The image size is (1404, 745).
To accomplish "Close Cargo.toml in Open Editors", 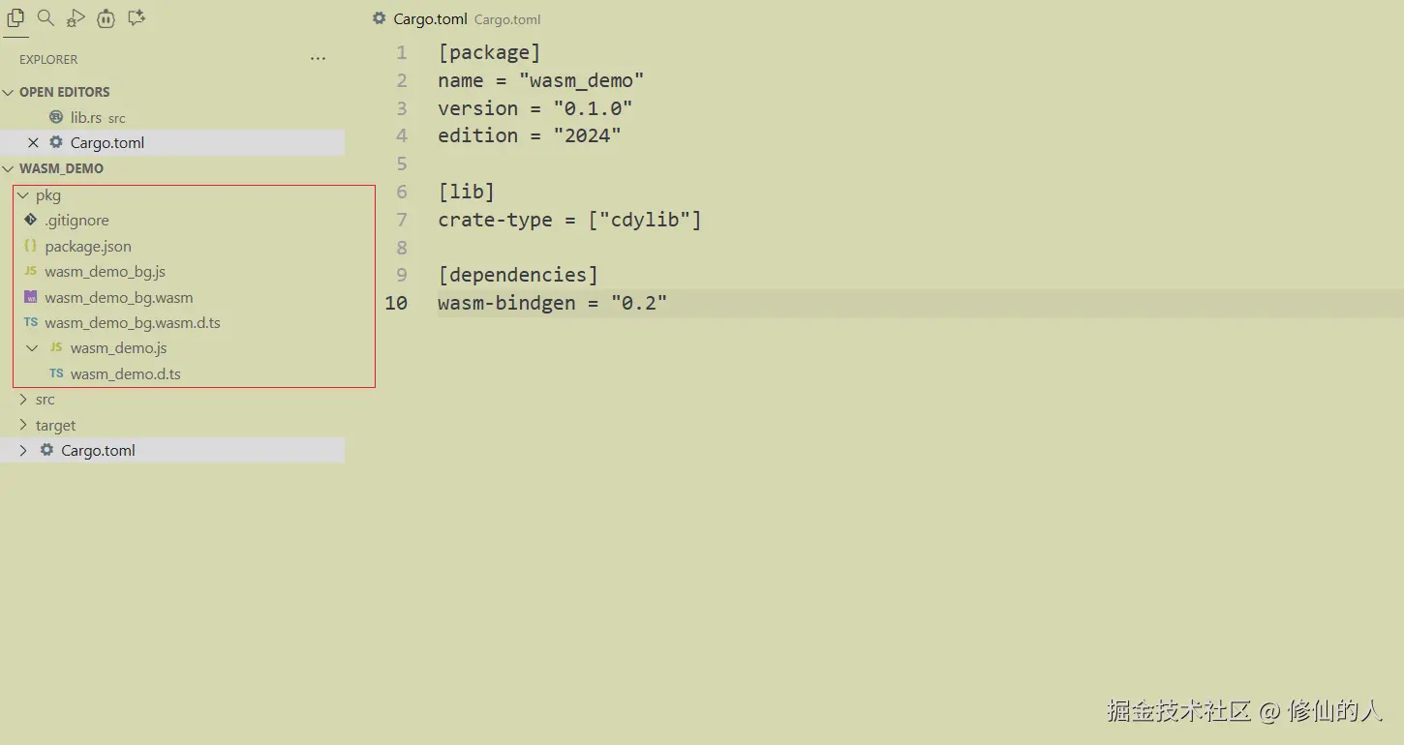I will pos(33,142).
